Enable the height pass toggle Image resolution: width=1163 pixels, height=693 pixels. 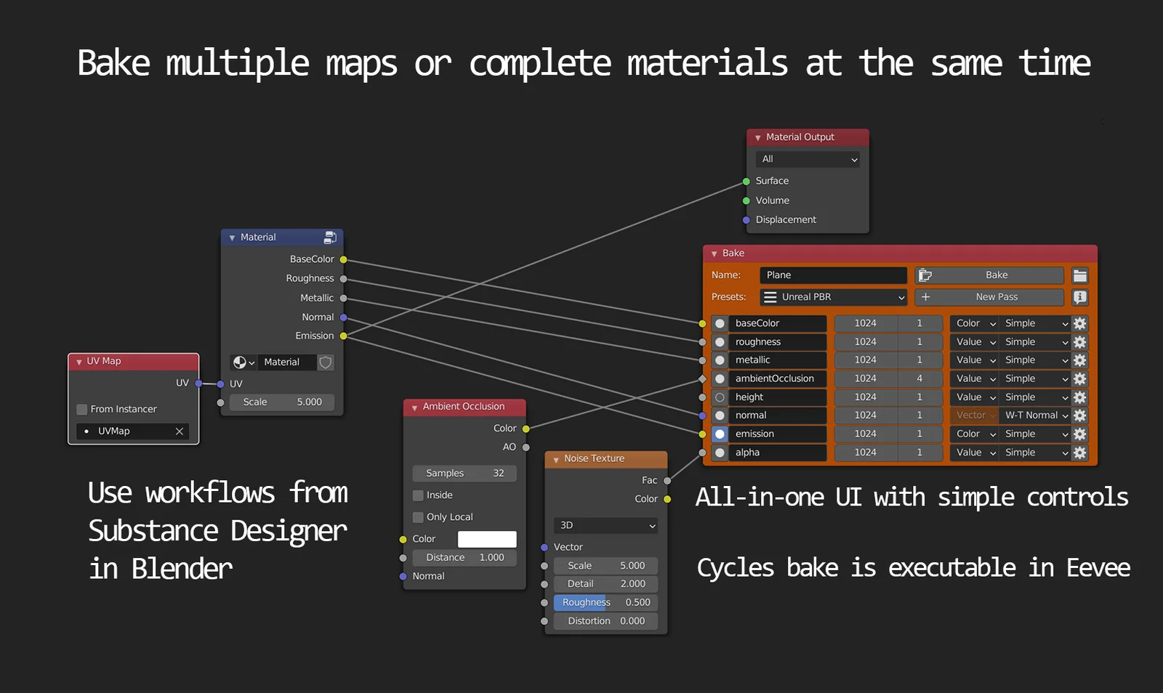[720, 397]
